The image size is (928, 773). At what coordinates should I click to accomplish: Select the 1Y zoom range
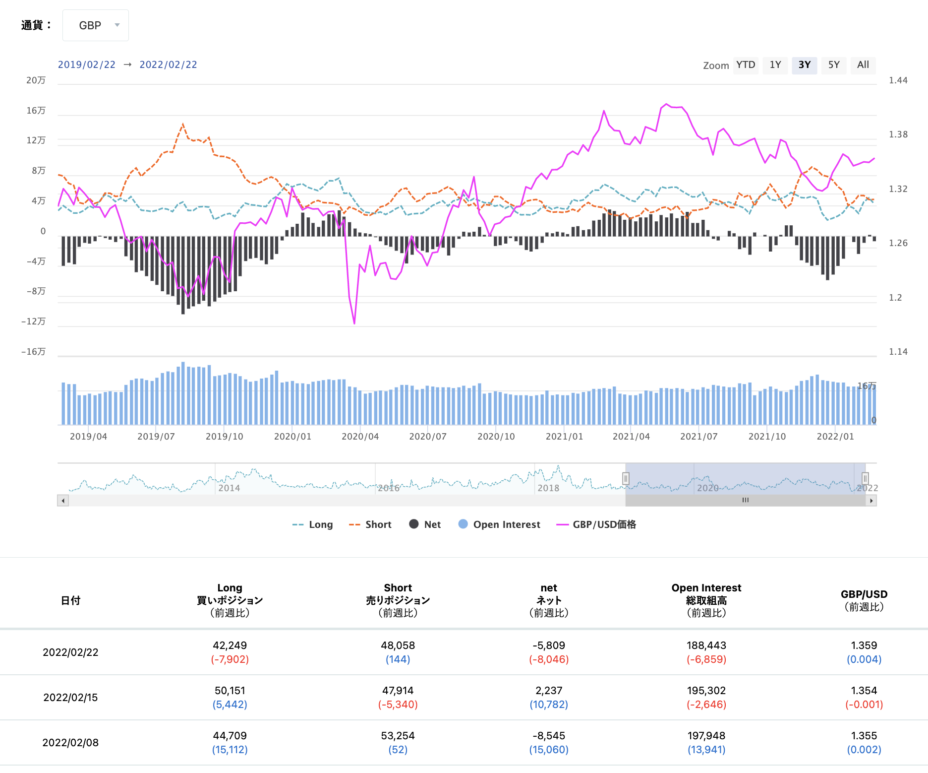click(775, 65)
